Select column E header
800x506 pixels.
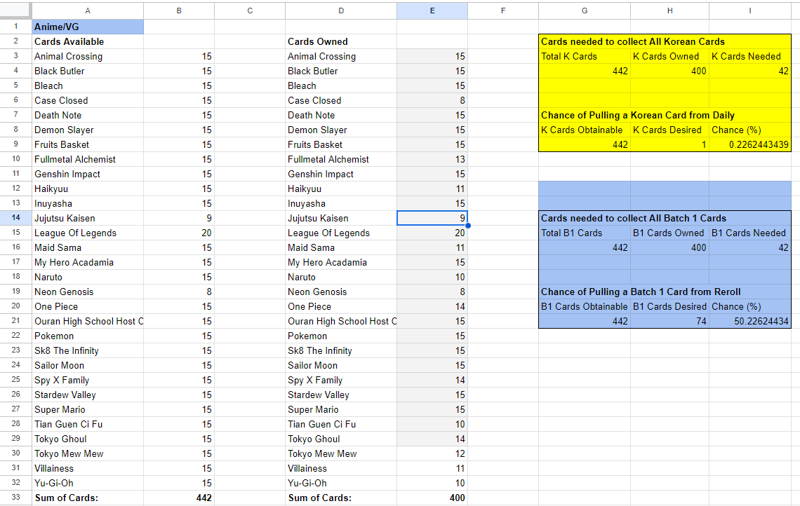pos(432,11)
